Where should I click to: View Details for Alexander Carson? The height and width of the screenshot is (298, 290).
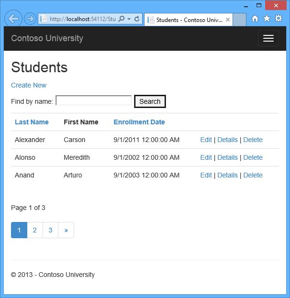[x=227, y=140]
